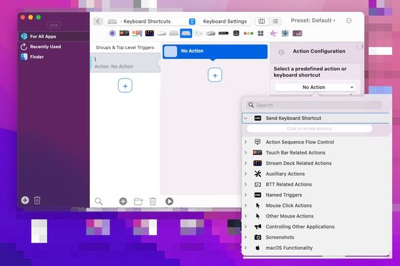Click the Screenshots camera icon
400x266 pixels.
pyautogui.click(x=258, y=237)
